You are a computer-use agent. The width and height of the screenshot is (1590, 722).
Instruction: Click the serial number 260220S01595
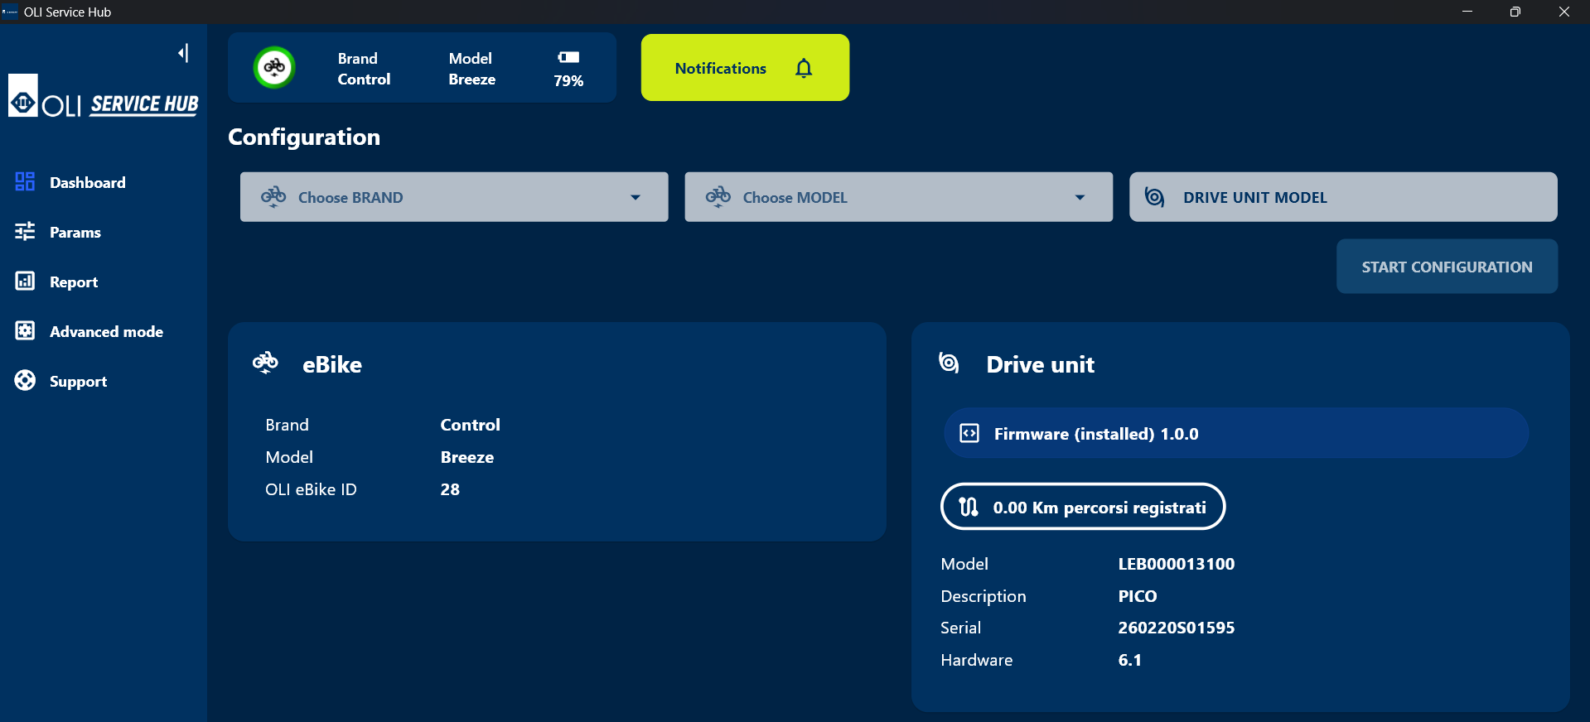click(1177, 628)
